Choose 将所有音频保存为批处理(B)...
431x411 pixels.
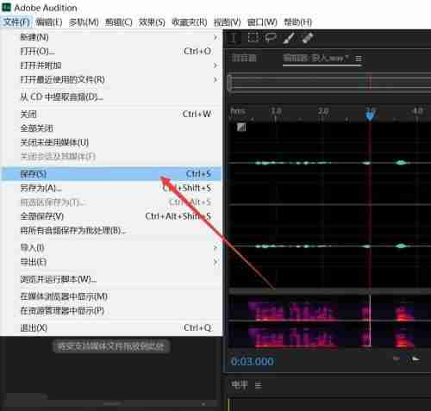111,230
